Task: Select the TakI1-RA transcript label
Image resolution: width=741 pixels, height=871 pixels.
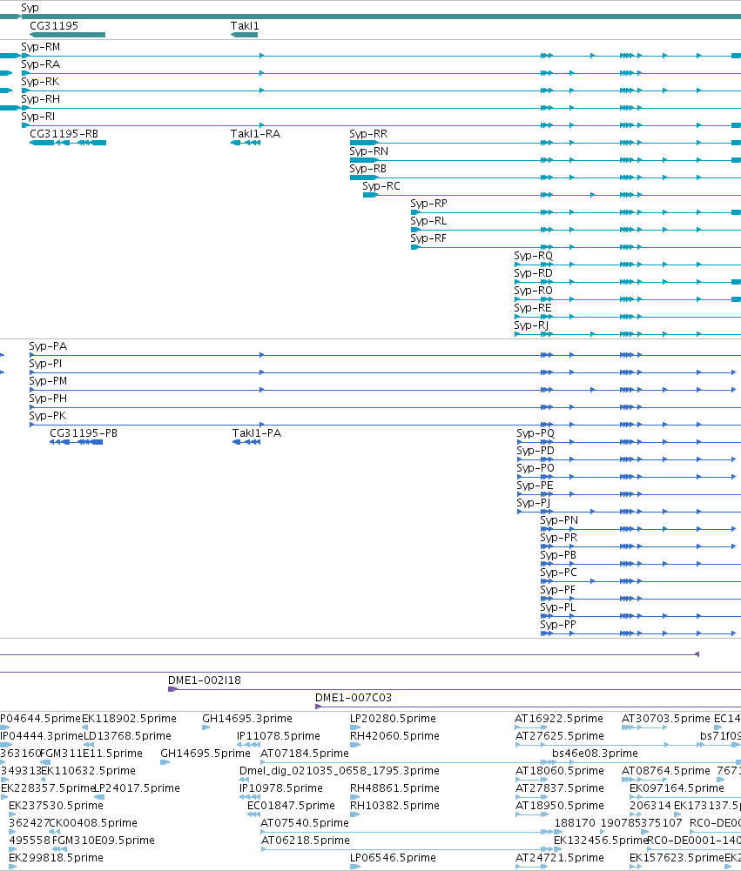Action: [255, 134]
